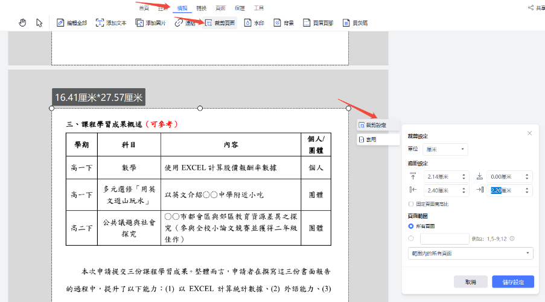Click the 16.41厘米*27.57厘米 size label
The height and width of the screenshot is (302, 545).
pos(99,97)
